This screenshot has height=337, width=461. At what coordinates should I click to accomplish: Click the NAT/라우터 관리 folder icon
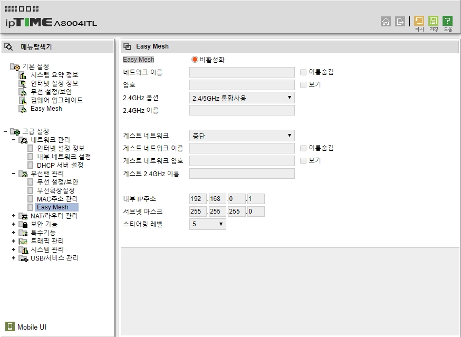23,216
